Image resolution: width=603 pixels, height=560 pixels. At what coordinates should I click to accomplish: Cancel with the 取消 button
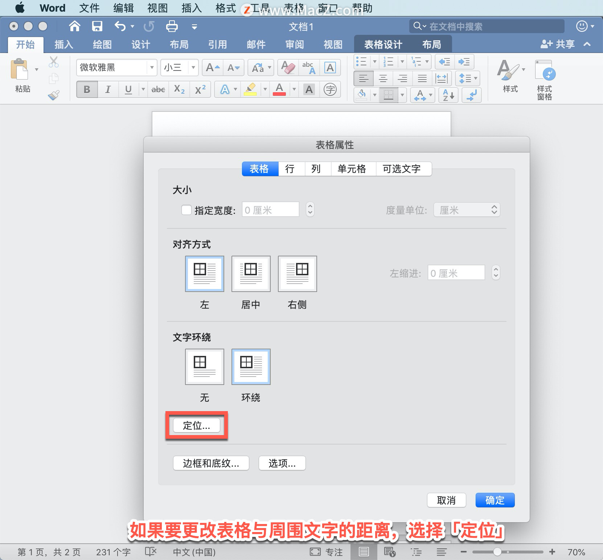(x=446, y=500)
